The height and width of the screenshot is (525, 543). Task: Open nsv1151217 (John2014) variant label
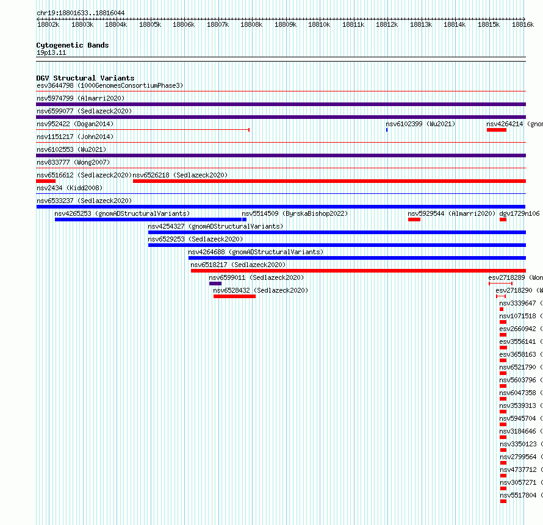75,137
